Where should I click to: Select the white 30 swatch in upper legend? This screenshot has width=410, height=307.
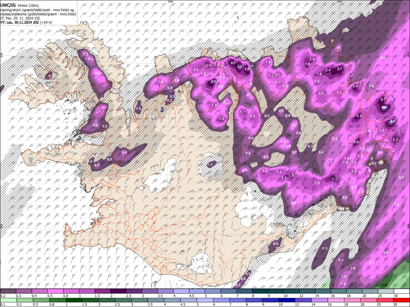click(x=402, y=291)
